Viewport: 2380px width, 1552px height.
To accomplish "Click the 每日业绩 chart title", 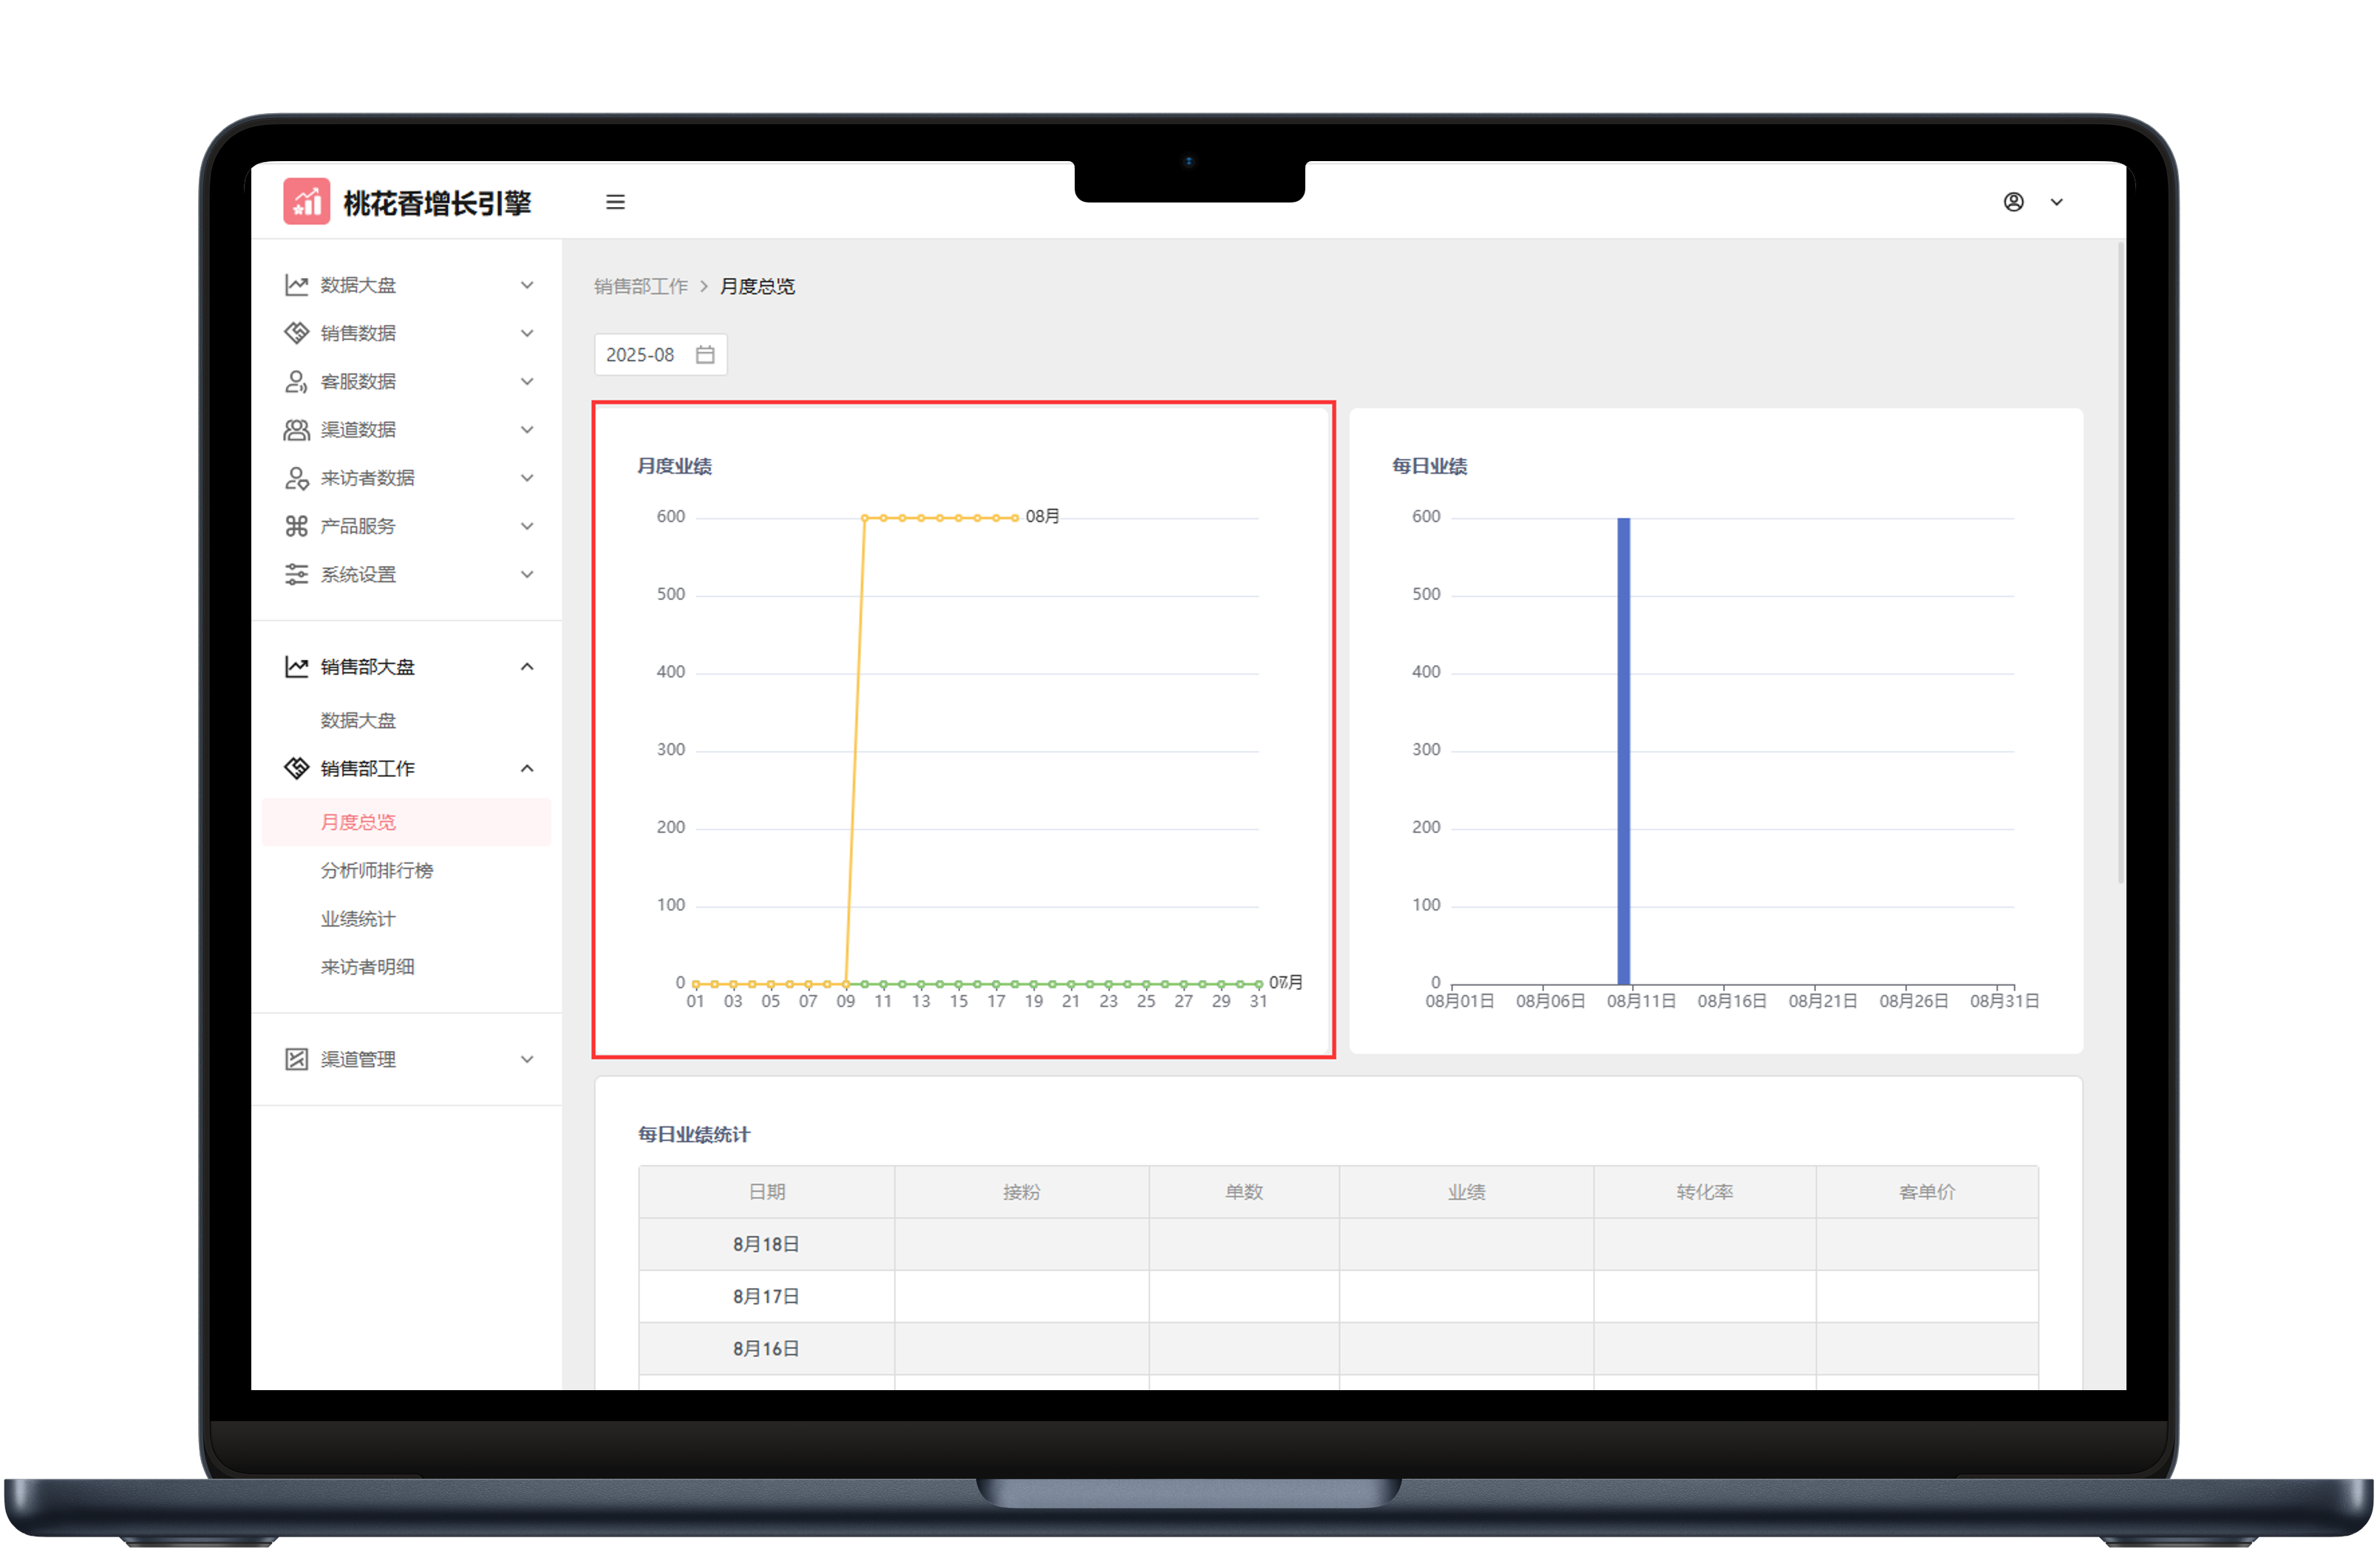I will 1429,466.
